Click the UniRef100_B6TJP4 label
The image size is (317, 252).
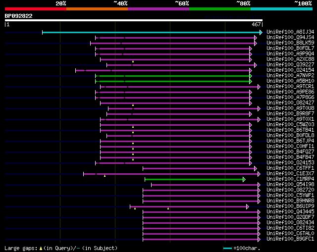click(x=290, y=141)
